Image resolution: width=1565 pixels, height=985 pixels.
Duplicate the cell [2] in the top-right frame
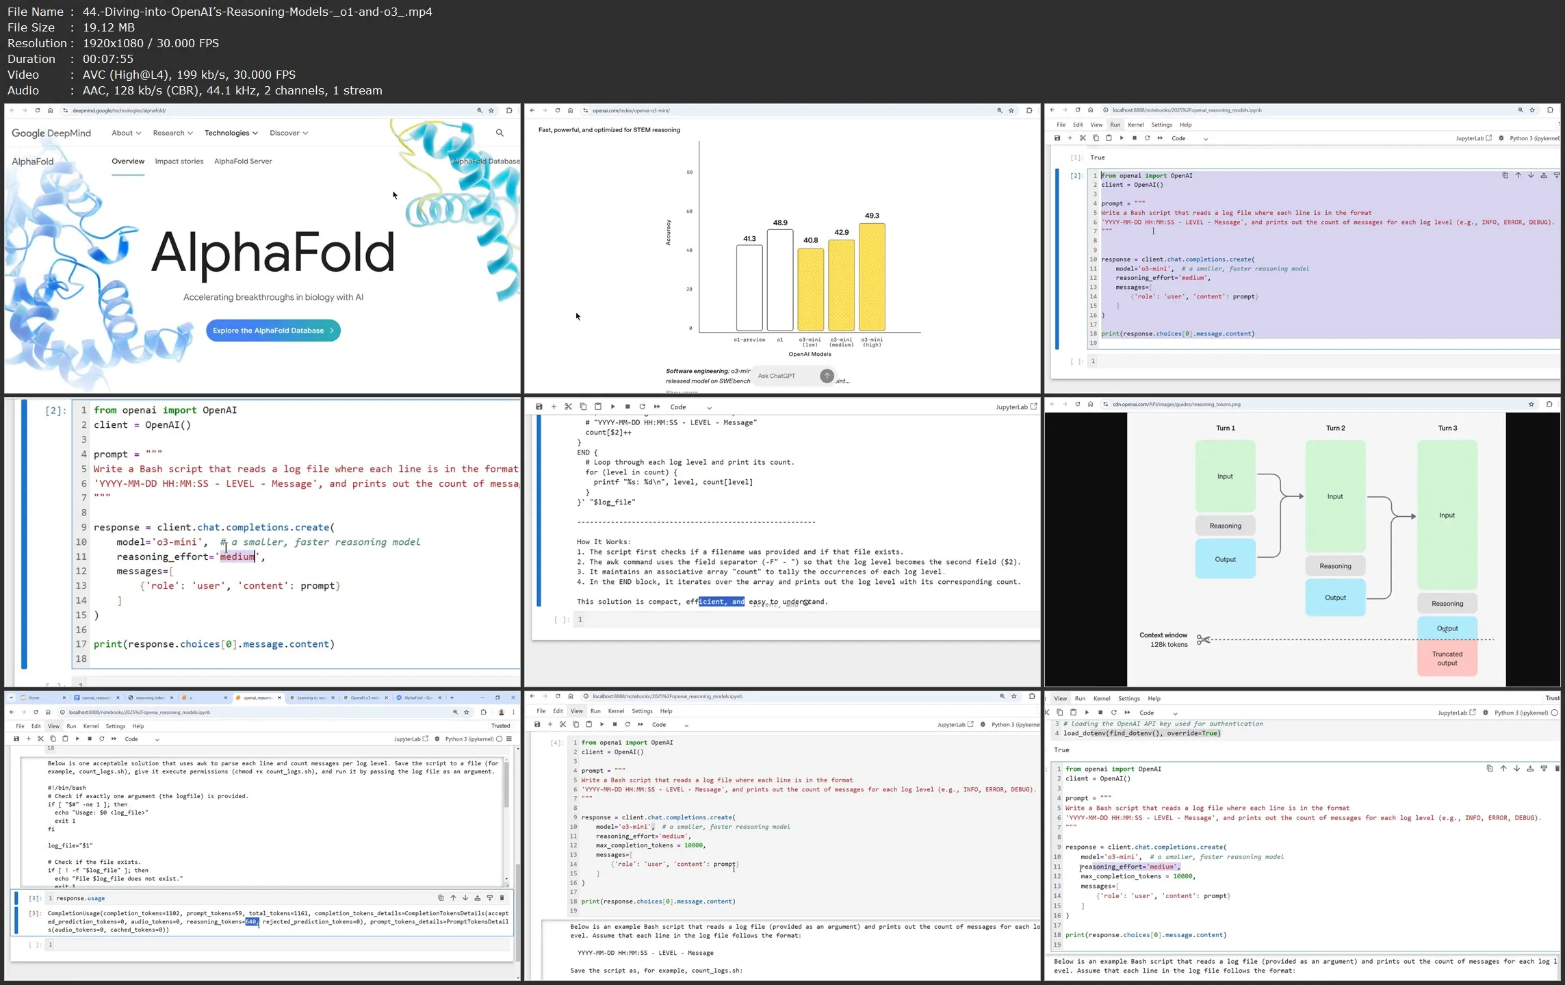click(x=1505, y=175)
